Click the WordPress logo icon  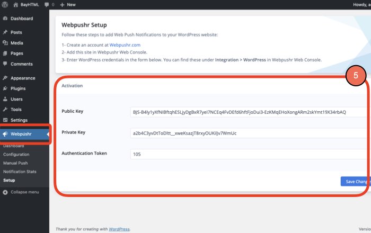point(5,4)
